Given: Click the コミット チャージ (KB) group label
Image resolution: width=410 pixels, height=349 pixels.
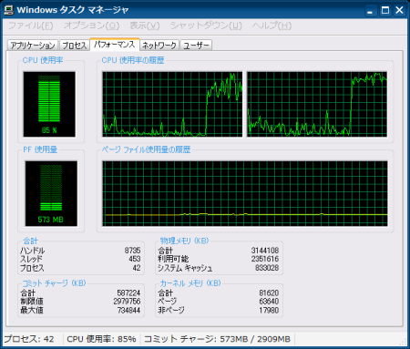Looking at the screenshot, I should tap(55, 283).
